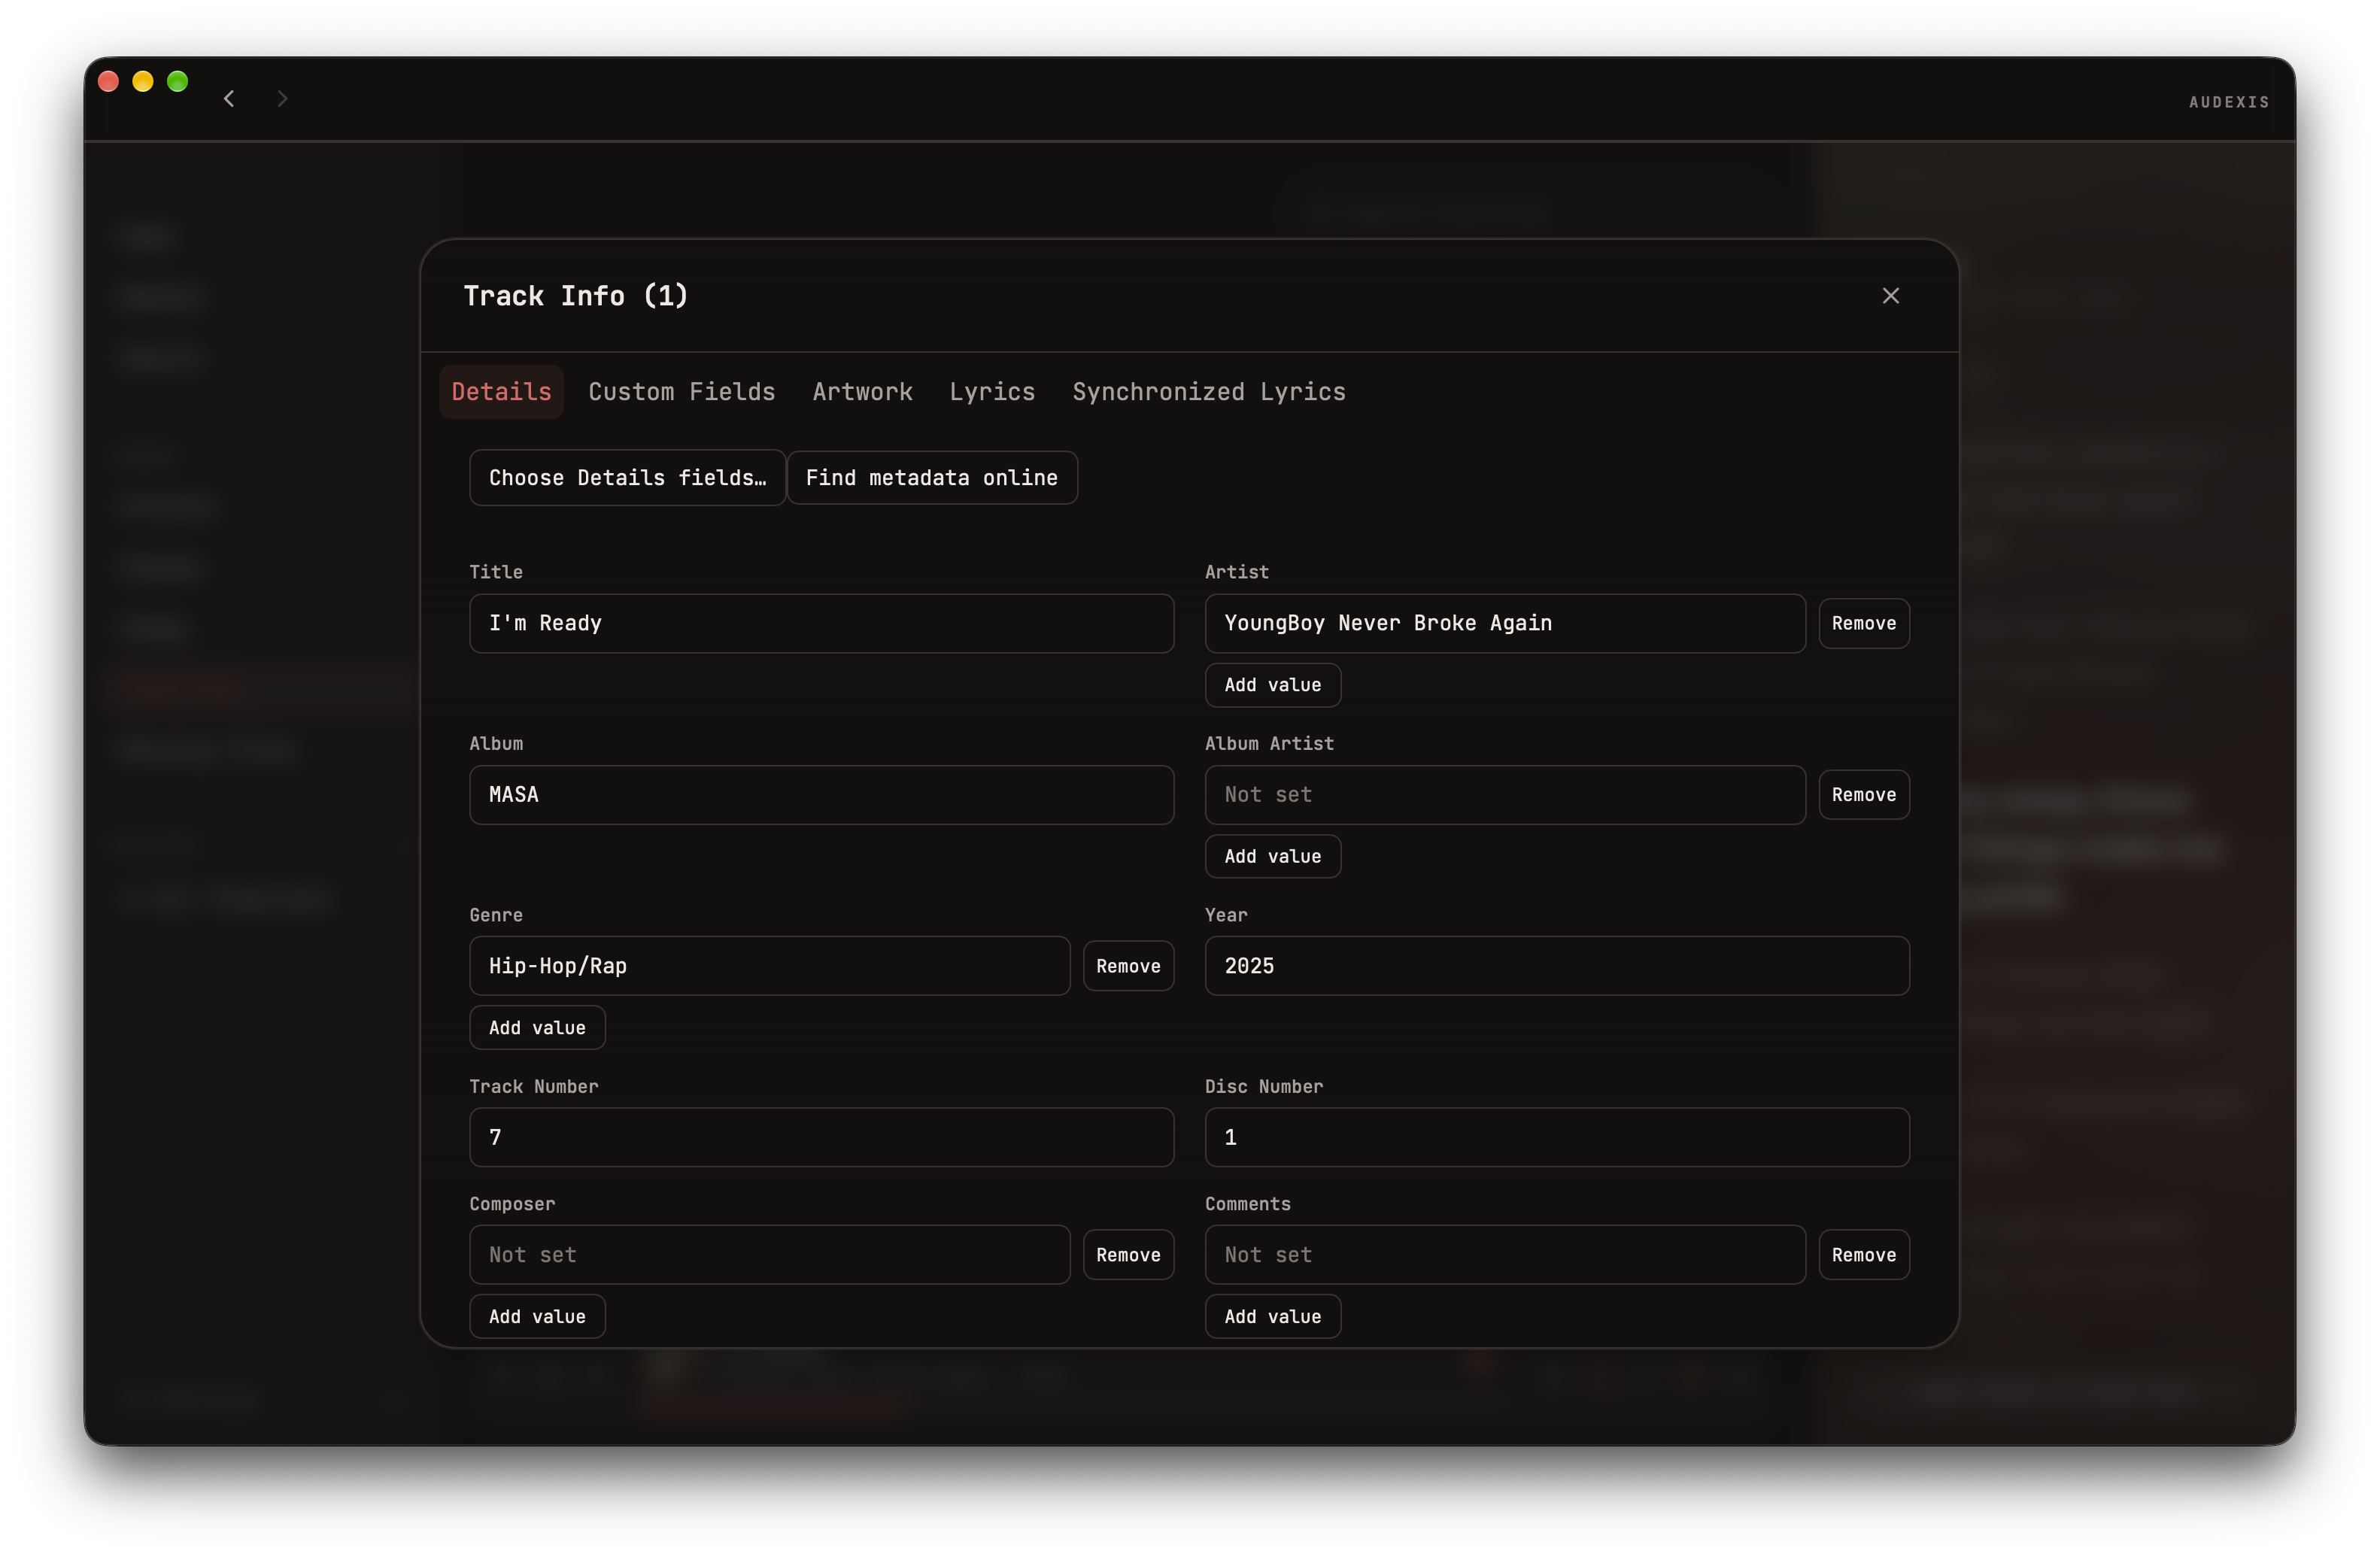Close the Track Info dialog
Image resolution: width=2380 pixels, height=1557 pixels.
tap(1890, 296)
